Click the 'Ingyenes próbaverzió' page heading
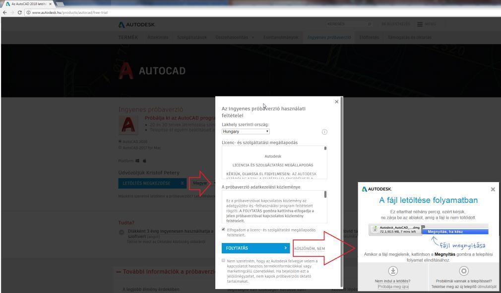Viewport: 501px width, 293px height. pyautogui.click(x=151, y=109)
